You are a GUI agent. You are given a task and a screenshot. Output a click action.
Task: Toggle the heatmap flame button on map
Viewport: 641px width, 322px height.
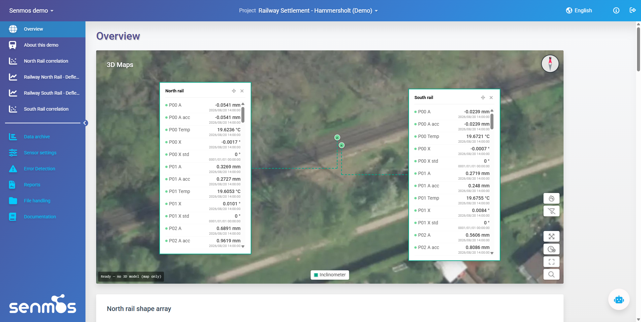(552, 198)
